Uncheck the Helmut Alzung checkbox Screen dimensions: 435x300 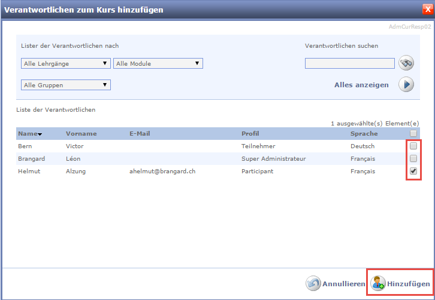point(413,172)
